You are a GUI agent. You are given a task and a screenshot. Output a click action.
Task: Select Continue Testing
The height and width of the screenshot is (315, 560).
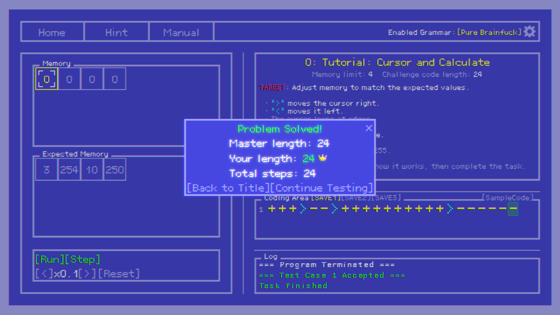pos(321,188)
